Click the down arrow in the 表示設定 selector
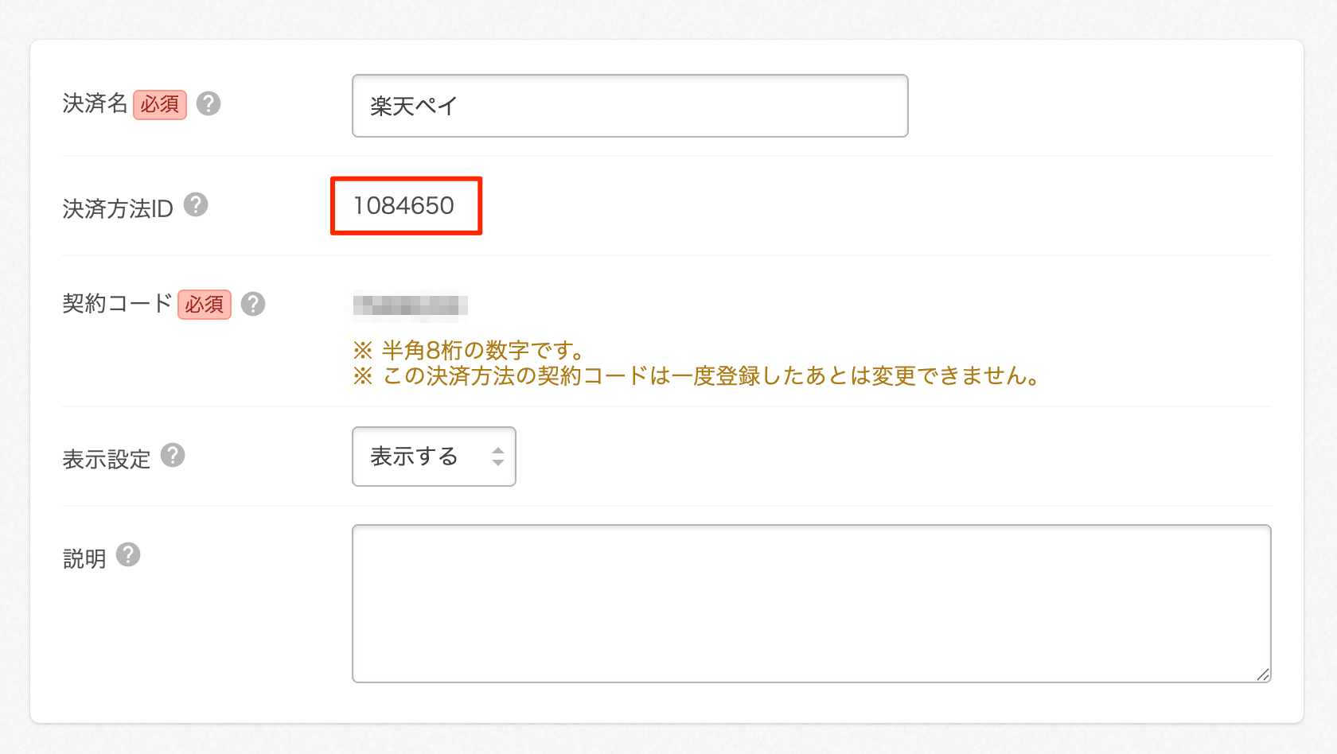Image resolution: width=1337 pixels, height=754 pixels. tap(497, 462)
